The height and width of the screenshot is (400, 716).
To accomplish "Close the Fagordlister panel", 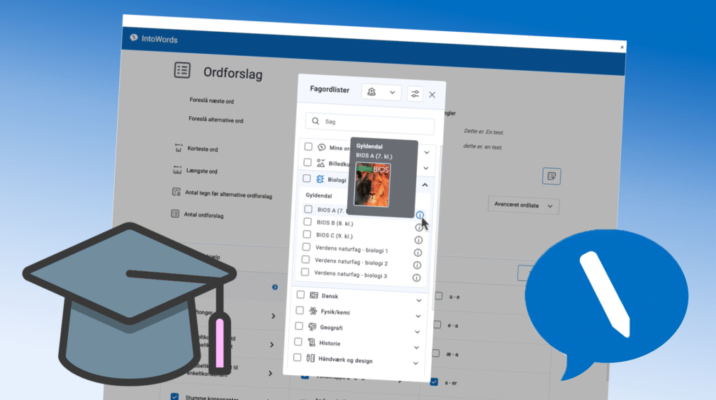I will point(432,94).
